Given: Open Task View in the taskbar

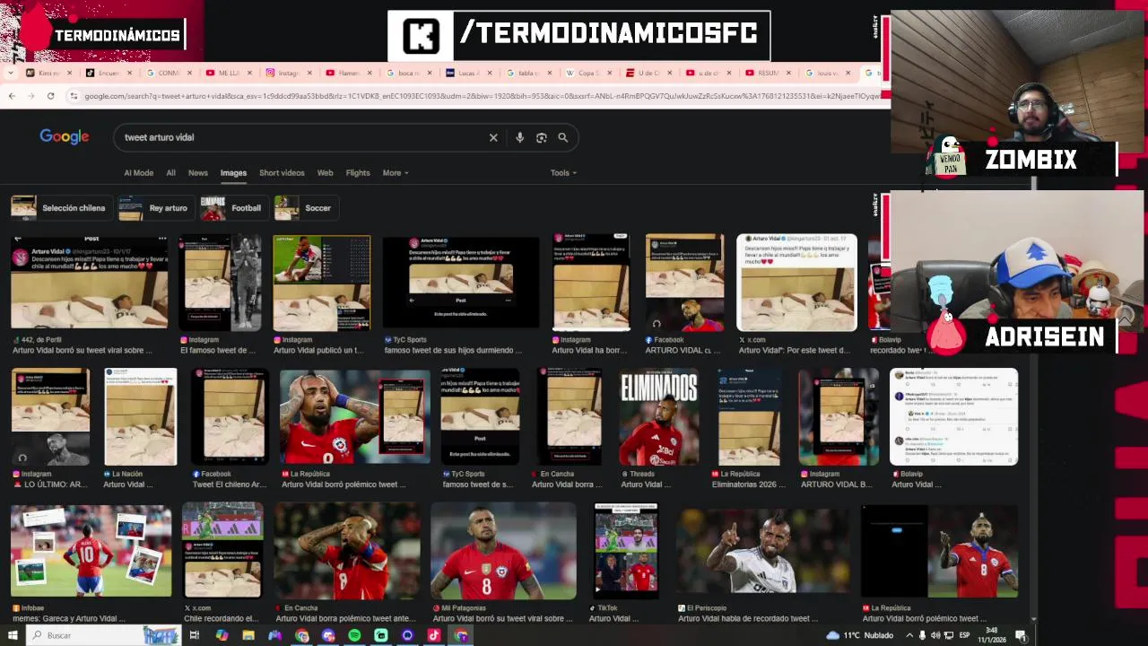Looking at the screenshot, I should click(x=194, y=635).
